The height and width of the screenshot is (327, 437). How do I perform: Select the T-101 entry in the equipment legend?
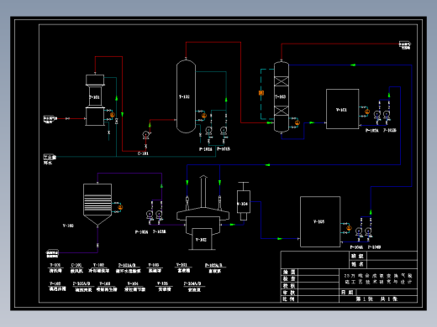point(55,267)
